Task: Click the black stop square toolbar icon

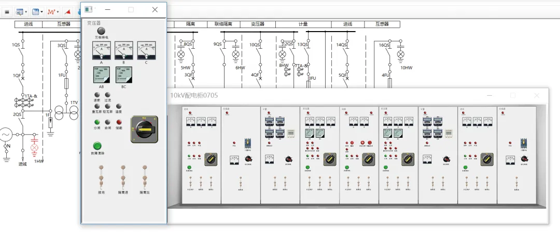Action: 7,12
